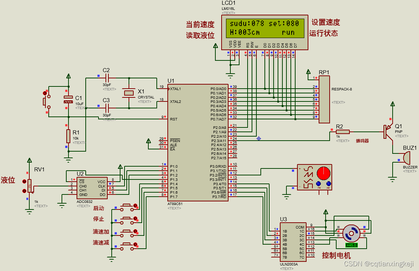This screenshot has width=419, height=271.
Task: Click the RESPACK-8 value label
Action: tap(341, 89)
